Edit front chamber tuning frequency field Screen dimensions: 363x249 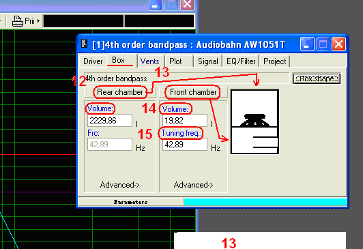pos(184,145)
